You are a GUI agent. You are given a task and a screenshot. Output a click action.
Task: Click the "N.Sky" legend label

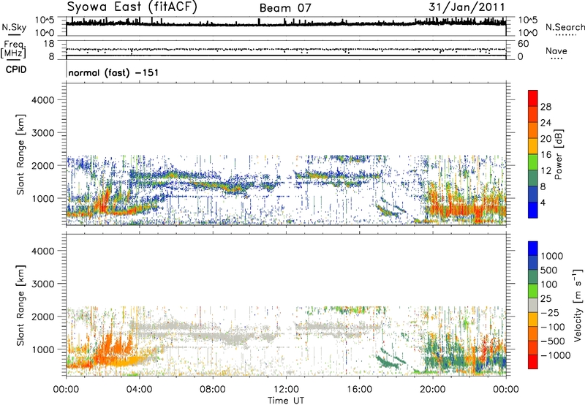(x=14, y=27)
